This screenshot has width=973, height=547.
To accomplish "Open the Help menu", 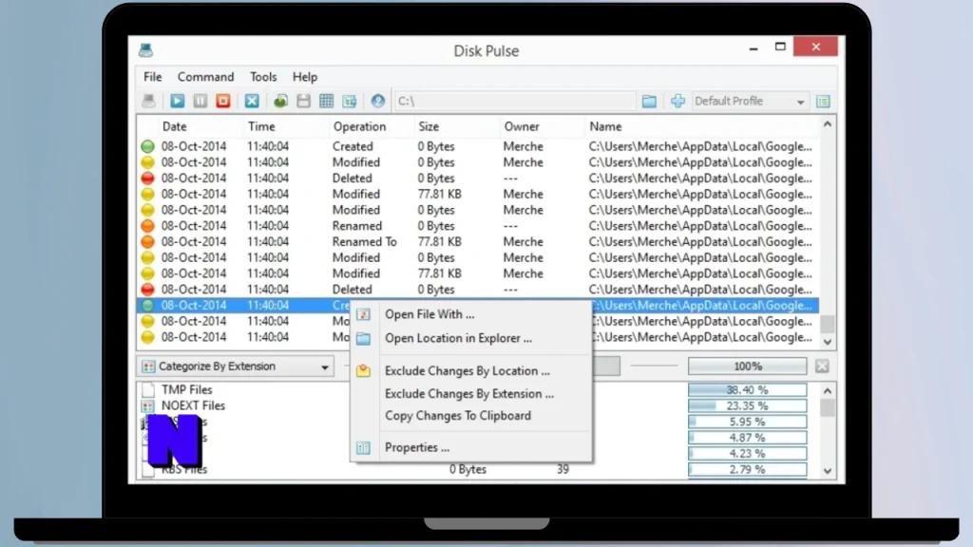I will (x=305, y=77).
